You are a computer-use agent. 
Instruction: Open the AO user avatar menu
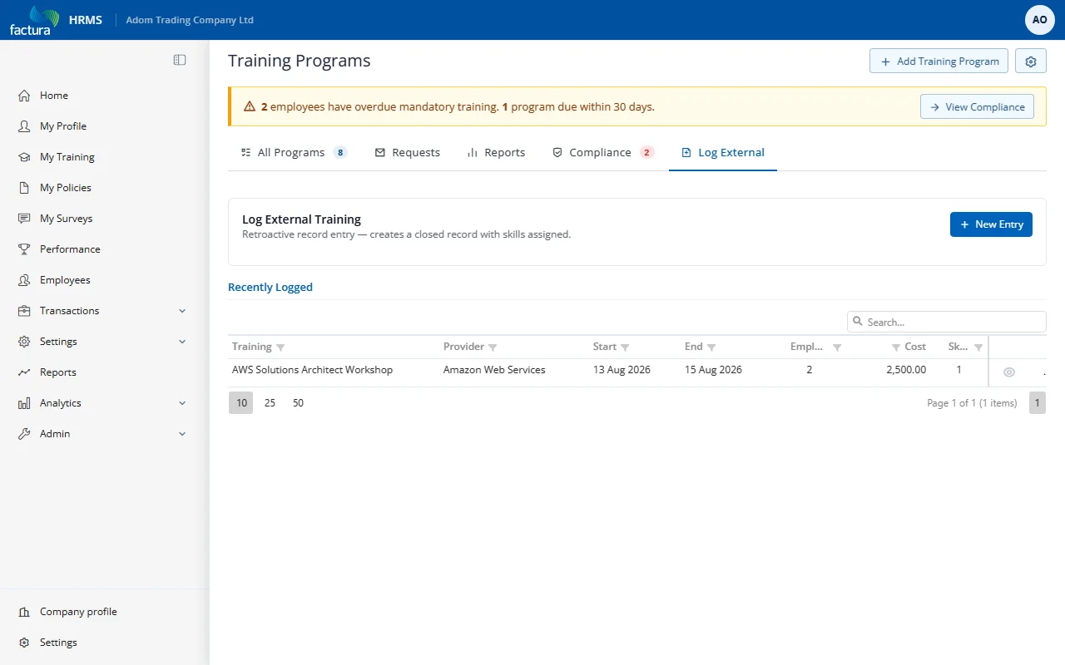[x=1040, y=20]
